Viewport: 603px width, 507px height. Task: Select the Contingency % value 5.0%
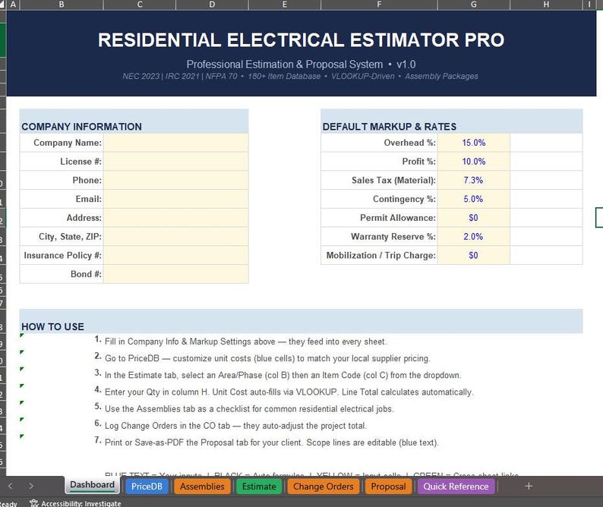(474, 199)
